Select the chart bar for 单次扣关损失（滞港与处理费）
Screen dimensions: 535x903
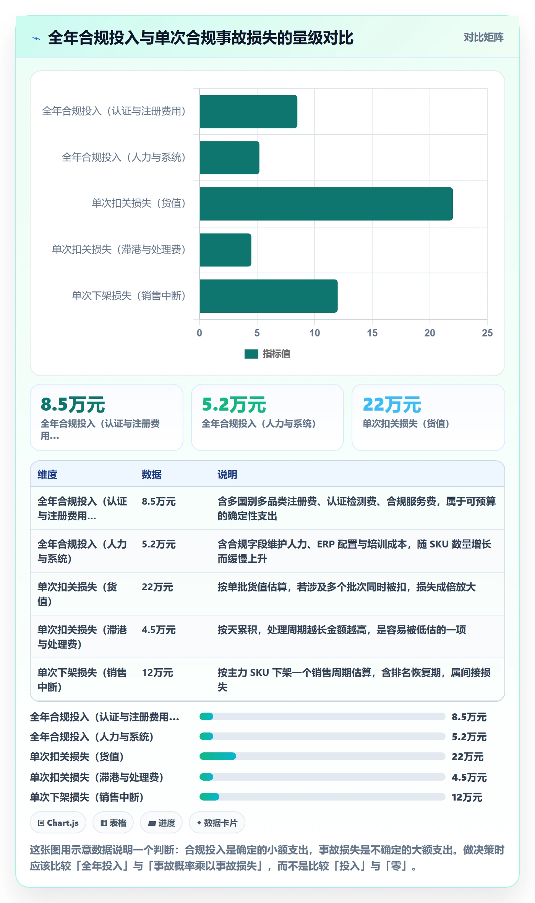pos(225,250)
